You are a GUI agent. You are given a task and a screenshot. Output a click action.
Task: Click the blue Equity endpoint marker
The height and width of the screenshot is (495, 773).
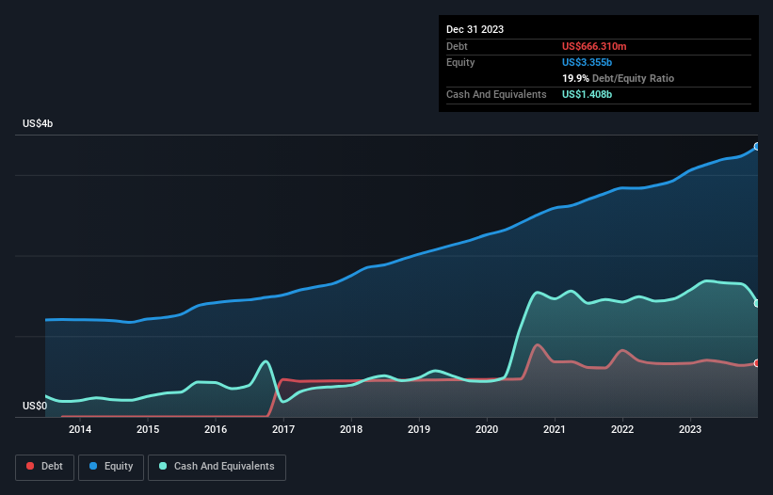[757, 146]
